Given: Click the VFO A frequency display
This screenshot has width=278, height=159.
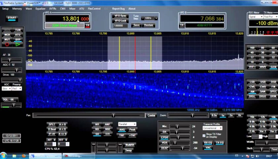Looking at the screenshot, I should pos(67,19).
